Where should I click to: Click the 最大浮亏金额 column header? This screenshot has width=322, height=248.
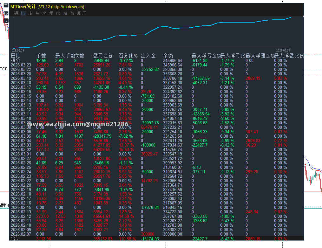pos(207,56)
